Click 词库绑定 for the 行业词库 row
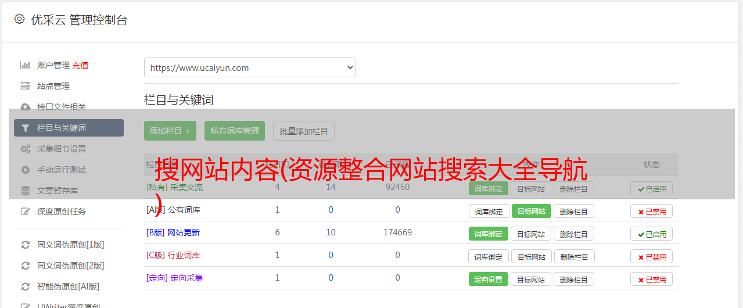 tap(489, 256)
